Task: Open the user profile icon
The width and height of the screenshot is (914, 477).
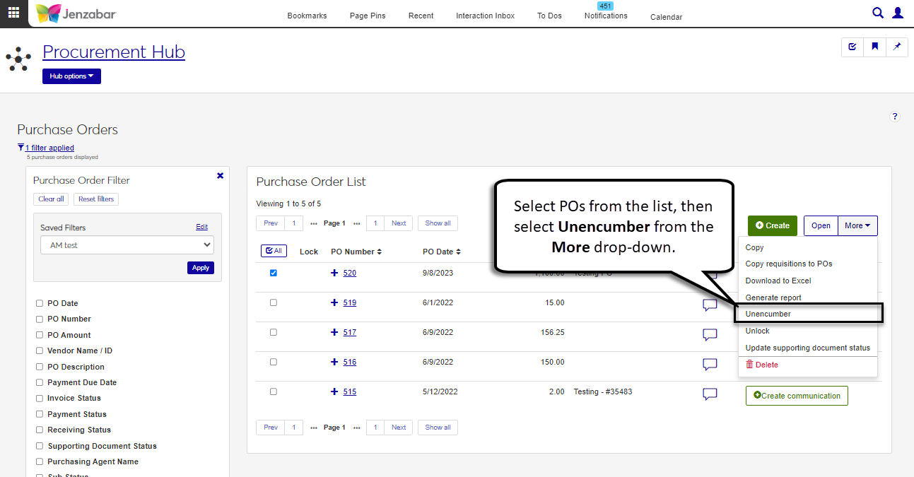Action: 898,13
